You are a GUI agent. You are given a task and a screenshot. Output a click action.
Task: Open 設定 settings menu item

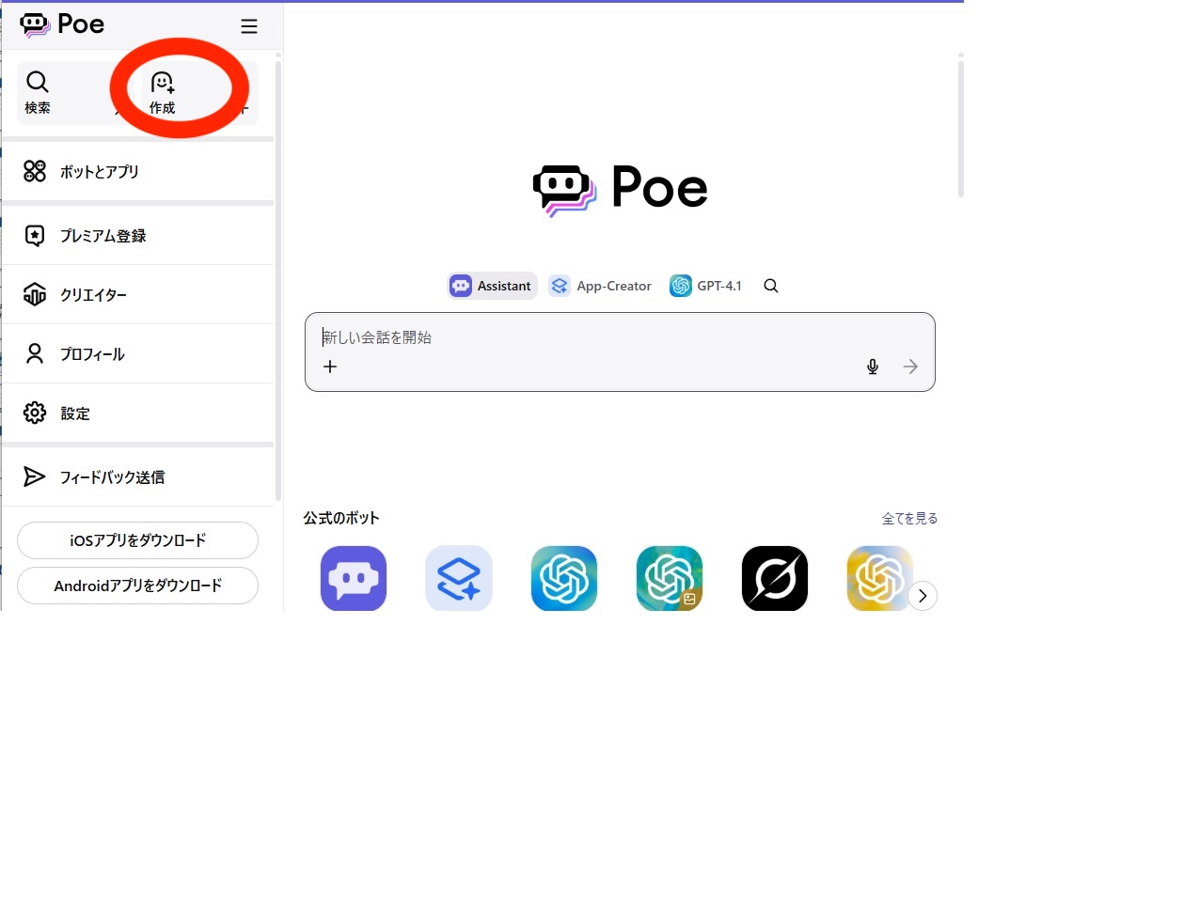click(138, 414)
